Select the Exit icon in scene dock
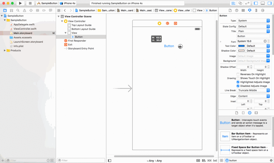This screenshot has width=274, height=163. (x=176, y=23)
